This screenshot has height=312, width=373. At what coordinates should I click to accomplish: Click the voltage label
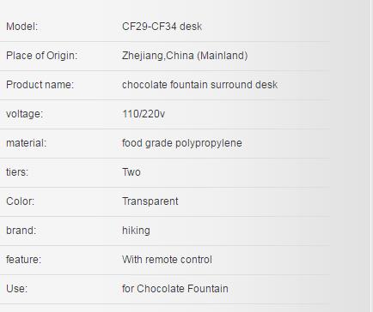(x=24, y=114)
